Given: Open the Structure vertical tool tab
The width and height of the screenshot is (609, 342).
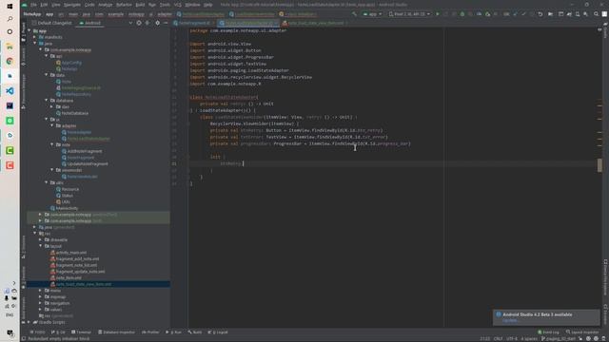Looking at the screenshot, I should coord(23,247).
